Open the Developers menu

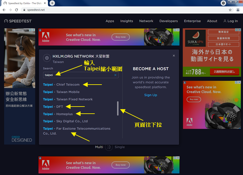(x=169, y=21)
